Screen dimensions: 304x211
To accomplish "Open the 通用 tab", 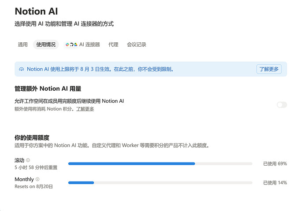I will click(x=22, y=44).
